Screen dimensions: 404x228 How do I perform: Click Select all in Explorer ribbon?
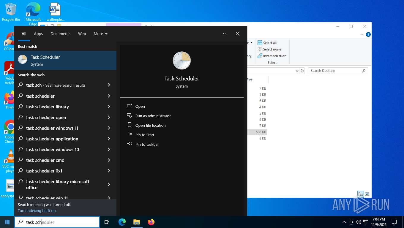coord(267,43)
